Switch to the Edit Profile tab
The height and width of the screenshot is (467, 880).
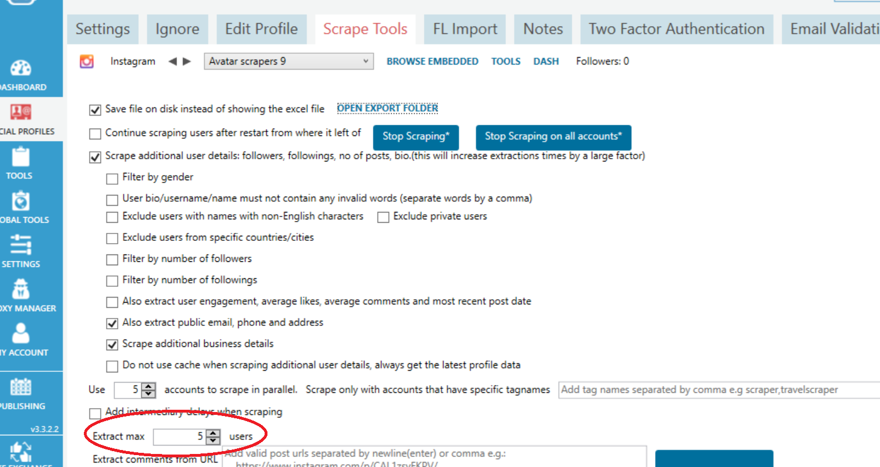[261, 29]
